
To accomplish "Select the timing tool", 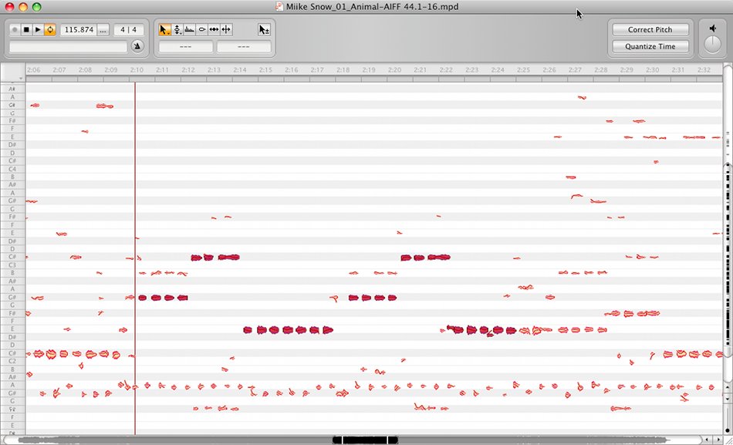I will [214, 30].
